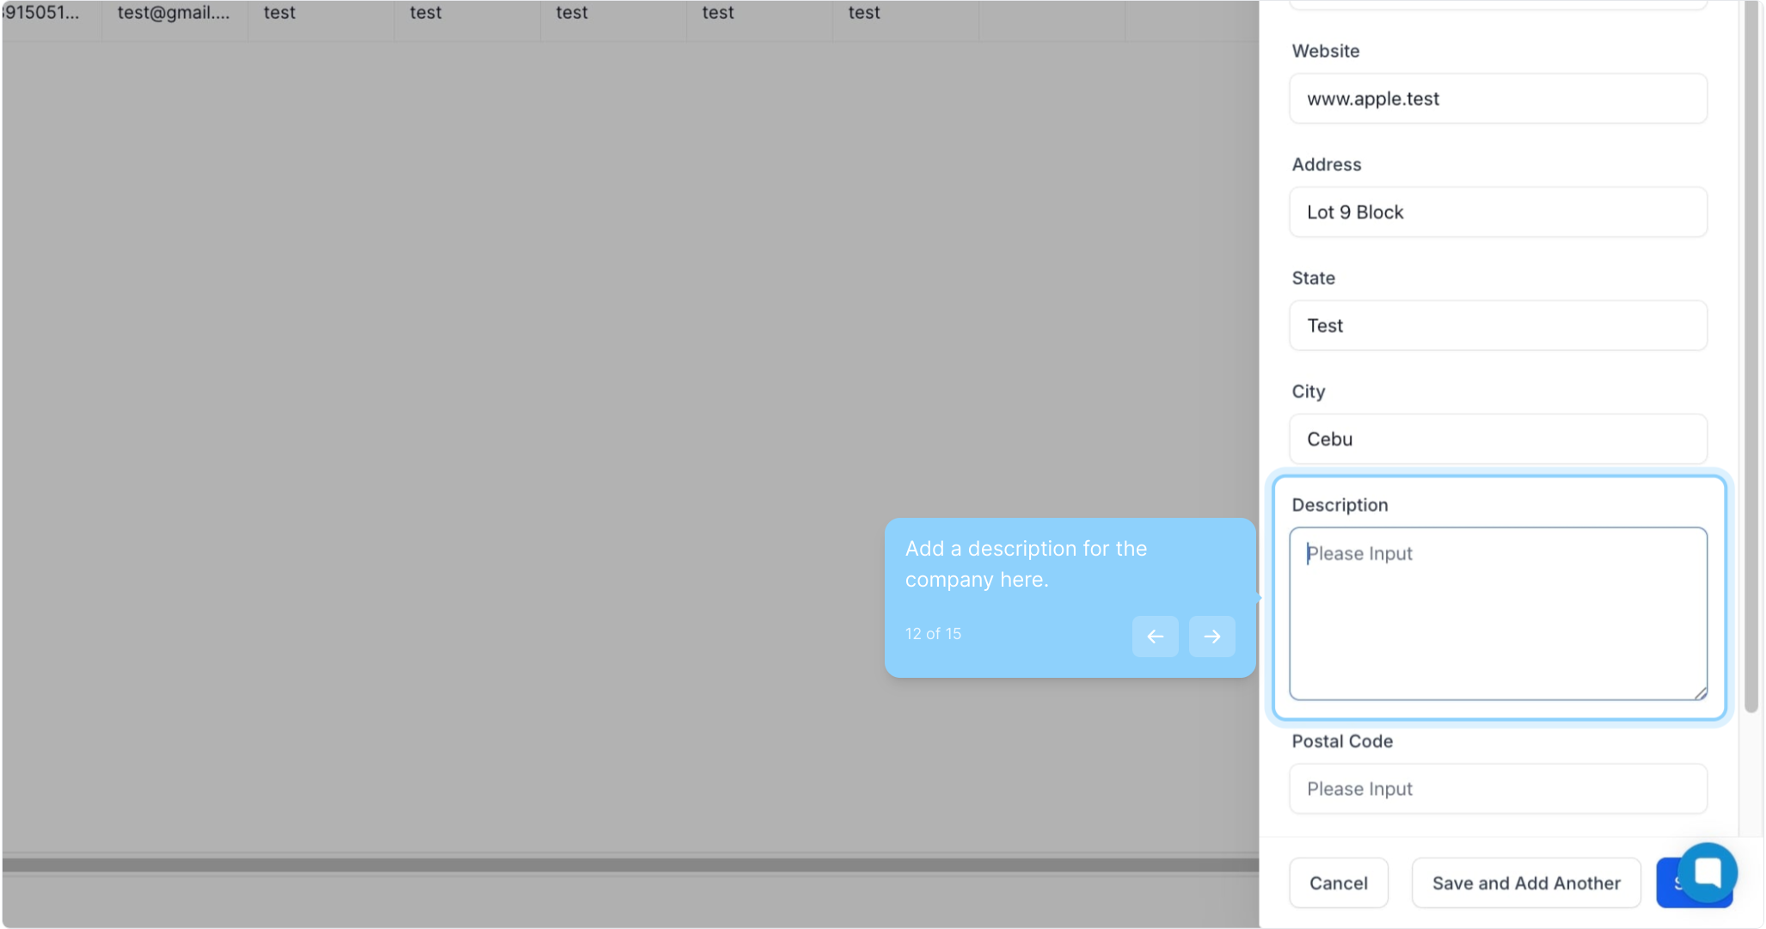The image size is (1766, 929).
Task: Open the chat widget bubble icon
Action: point(1707,872)
